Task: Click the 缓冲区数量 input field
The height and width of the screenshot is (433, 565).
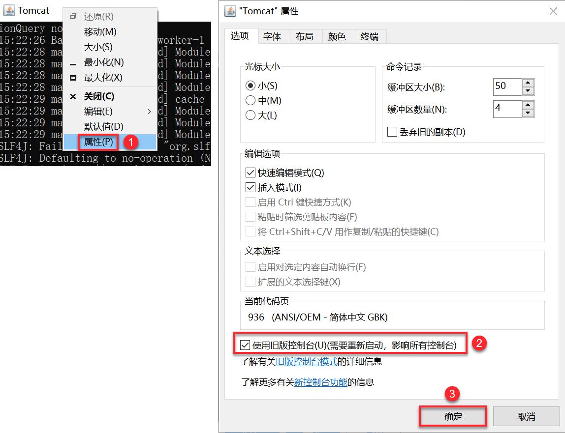Action: point(507,109)
